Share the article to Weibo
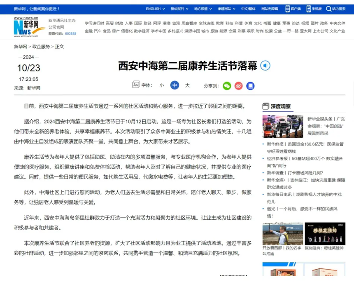This screenshot has height=294, width=354. [238, 86]
